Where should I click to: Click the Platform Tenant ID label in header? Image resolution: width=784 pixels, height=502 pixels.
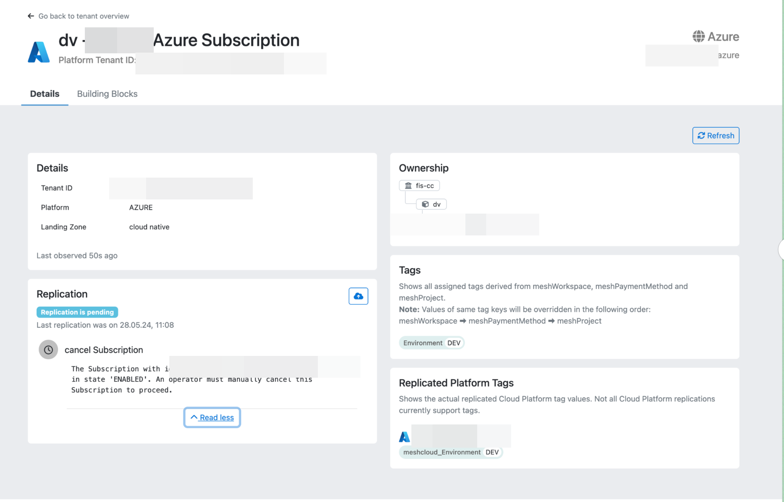(97, 60)
